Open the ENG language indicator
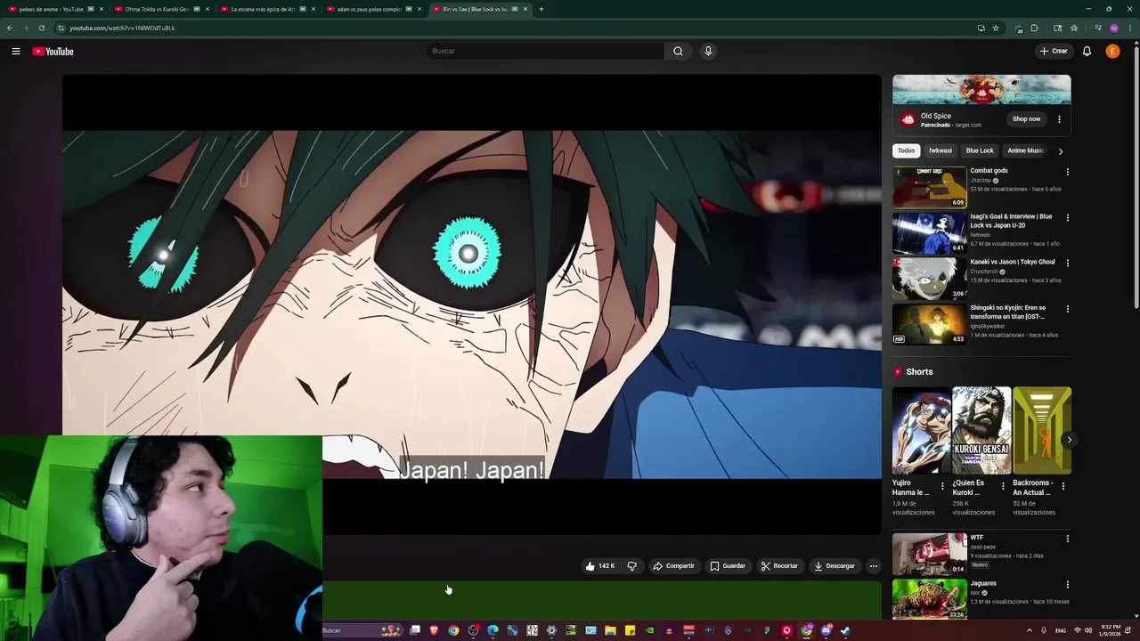The width and height of the screenshot is (1140, 641). (1061, 630)
